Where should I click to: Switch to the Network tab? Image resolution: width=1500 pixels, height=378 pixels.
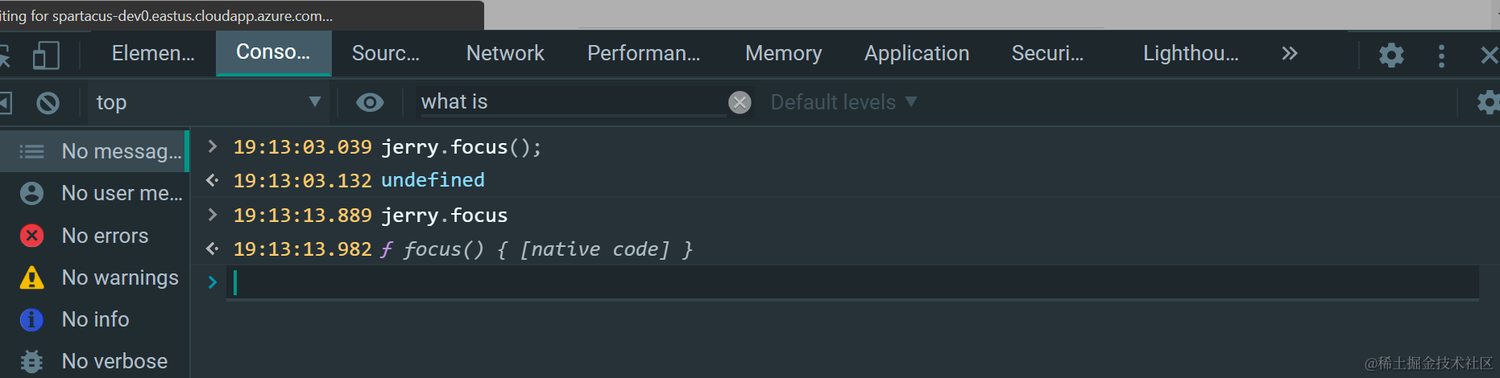505,54
